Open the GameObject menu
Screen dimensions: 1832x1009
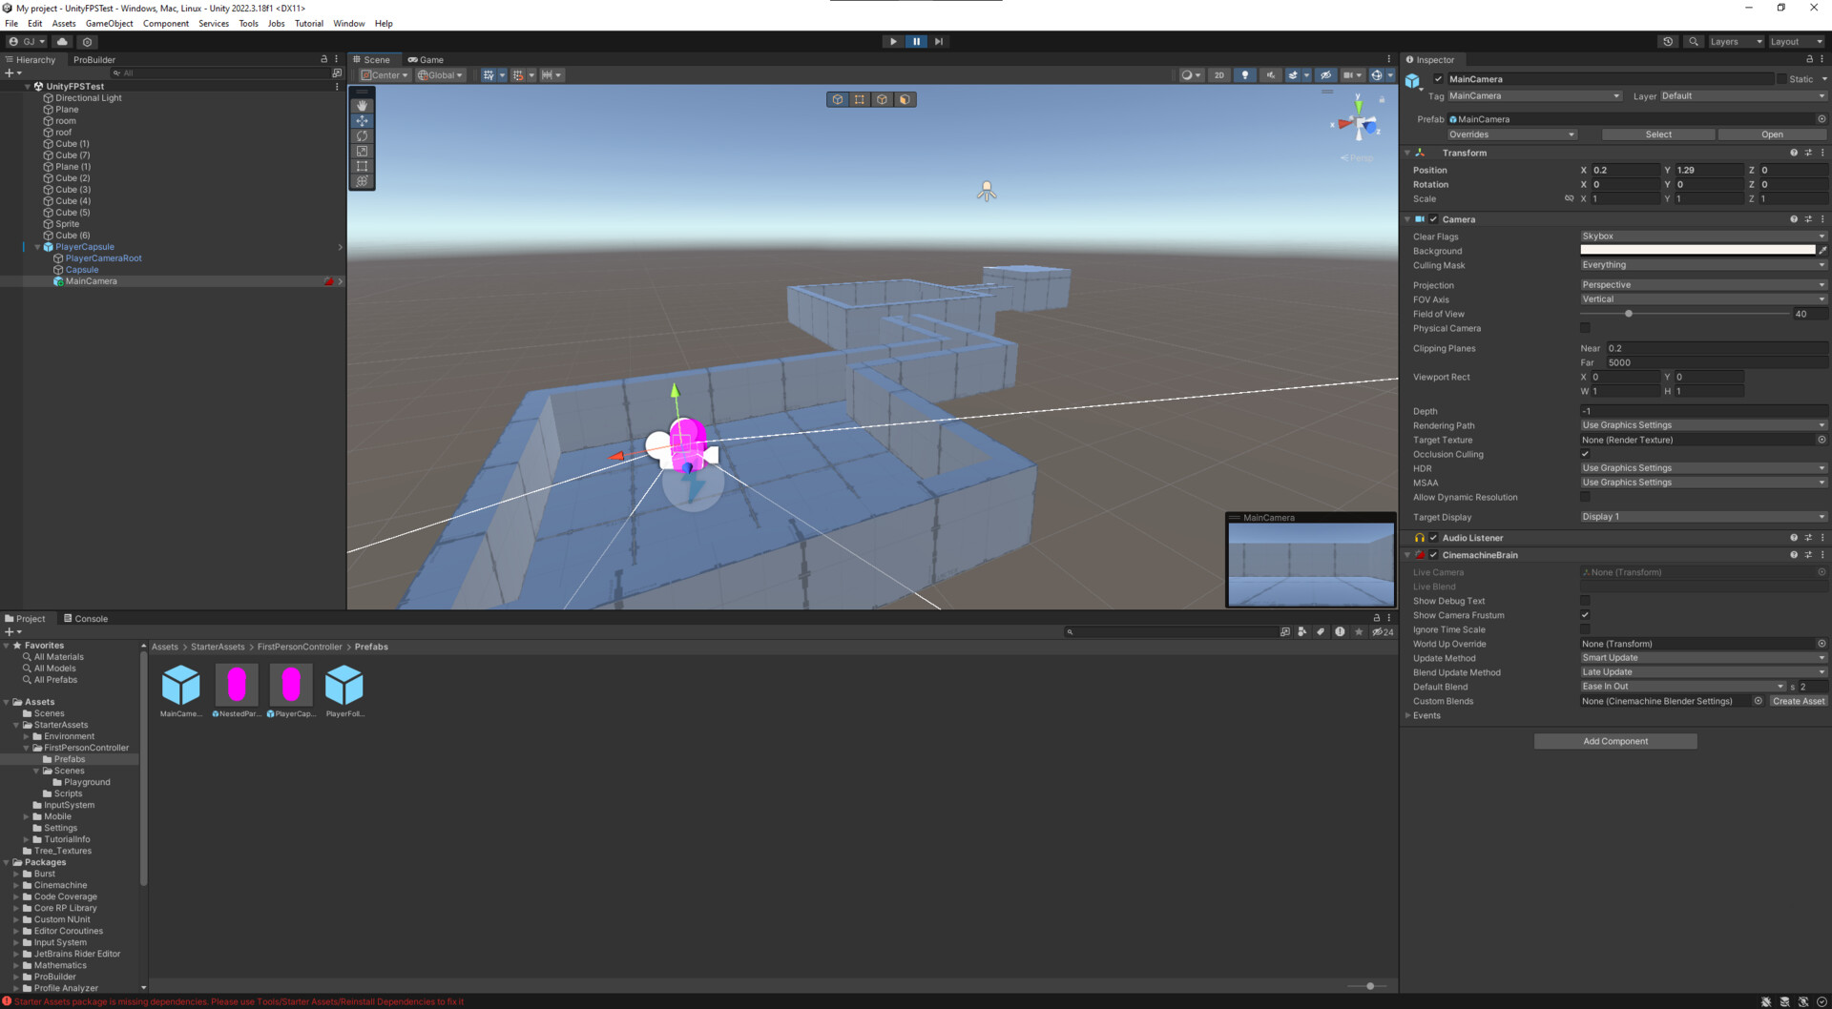pos(109,23)
